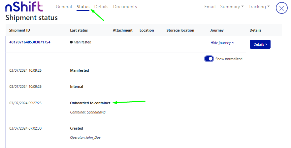Click the Storage location column header

180,30
